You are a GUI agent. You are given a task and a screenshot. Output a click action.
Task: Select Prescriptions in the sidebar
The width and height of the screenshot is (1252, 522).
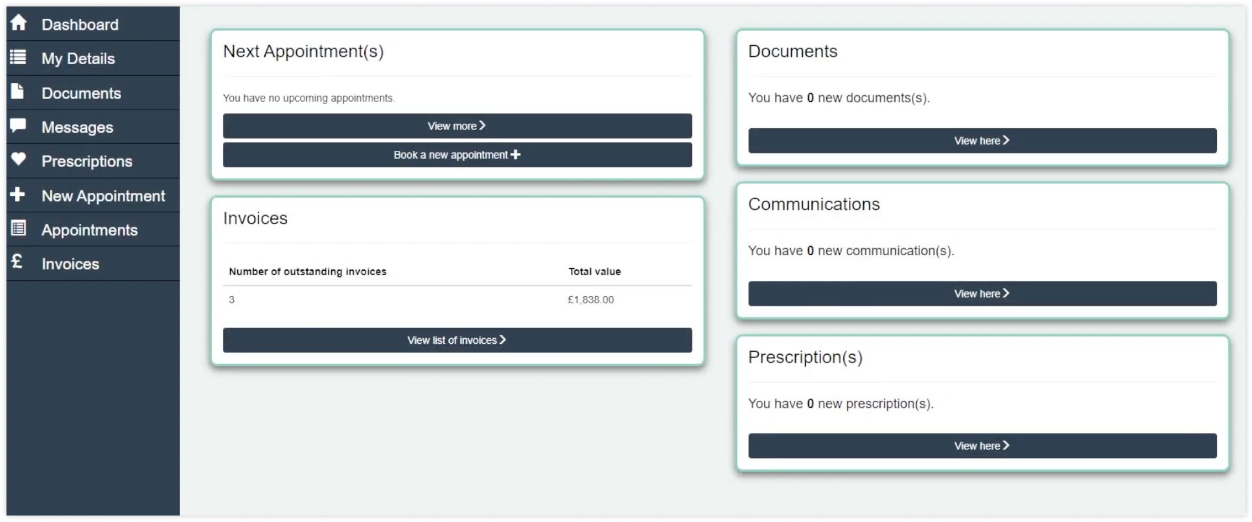pyautogui.click(x=93, y=161)
